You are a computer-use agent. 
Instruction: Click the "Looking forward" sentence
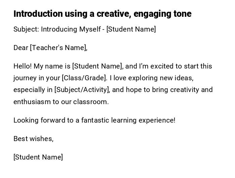(94, 120)
